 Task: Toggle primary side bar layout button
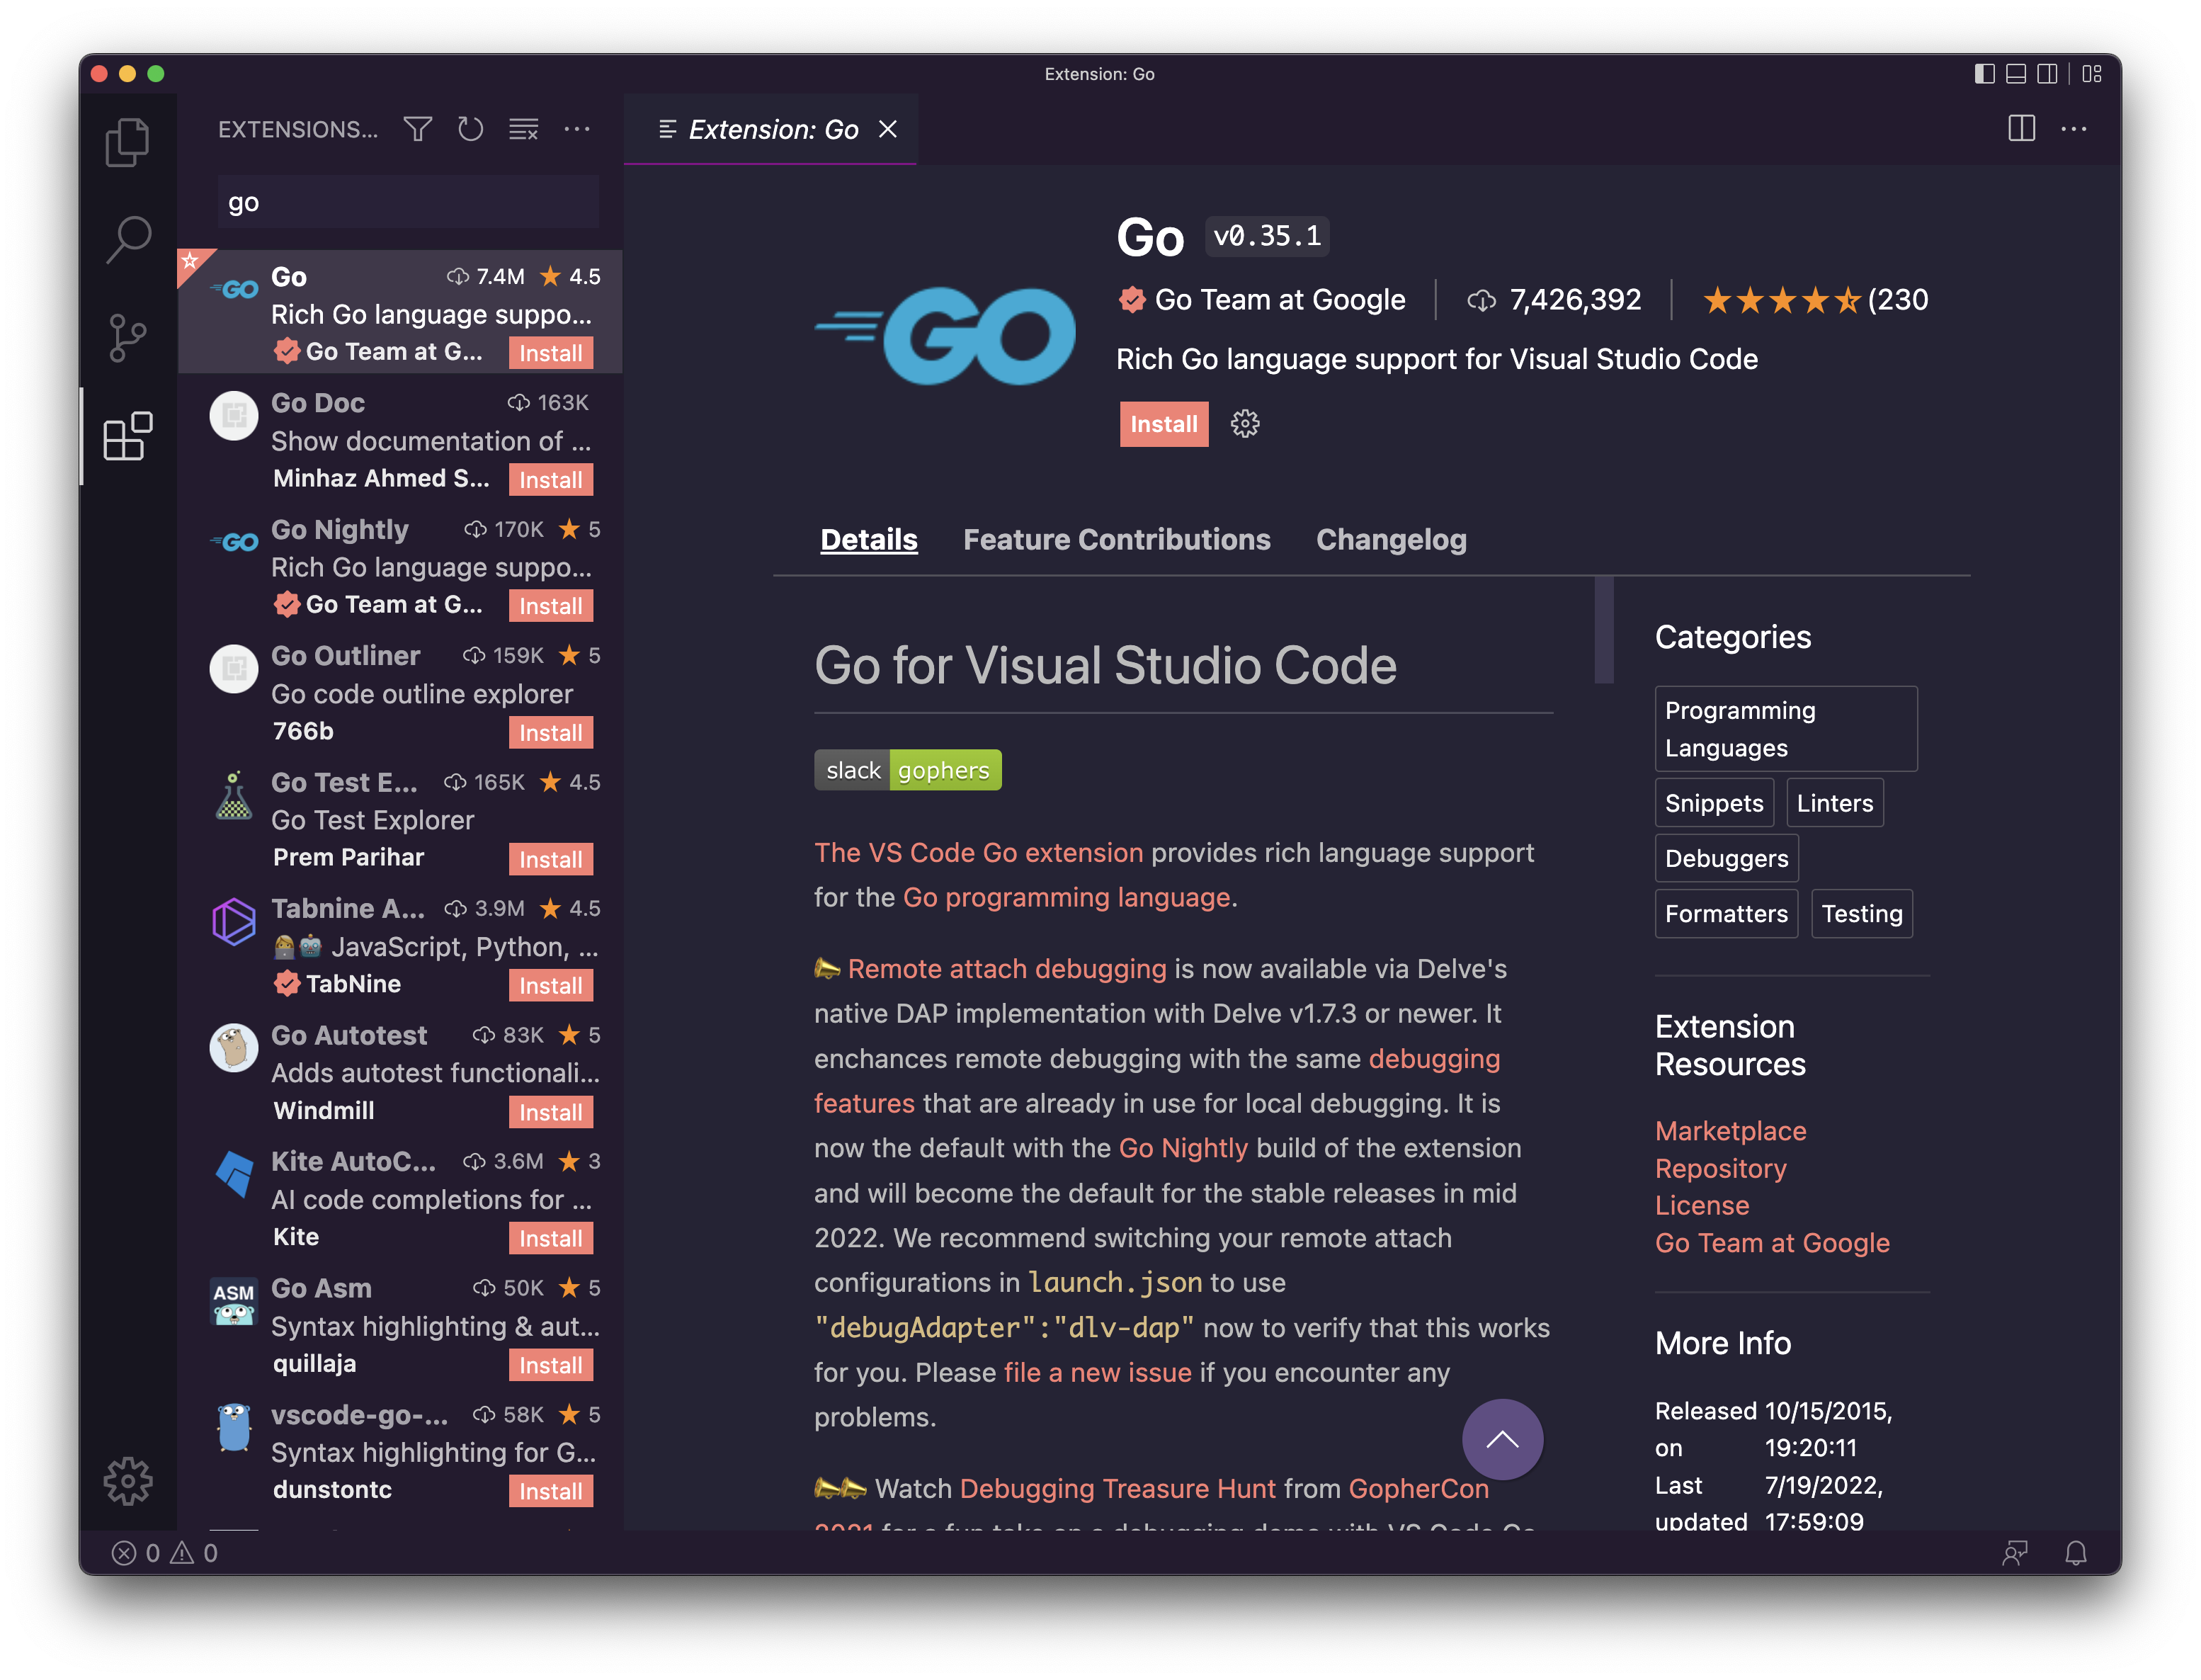[x=1984, y=74]
